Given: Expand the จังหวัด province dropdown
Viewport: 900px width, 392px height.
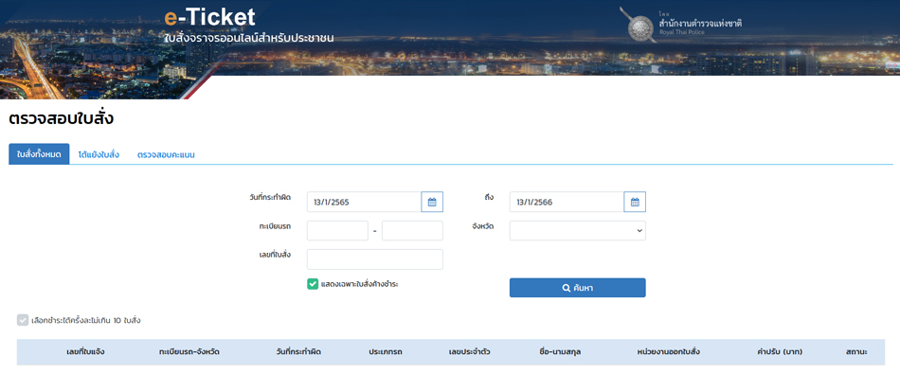Looking at the screenshot, I should tap(578, 231).
